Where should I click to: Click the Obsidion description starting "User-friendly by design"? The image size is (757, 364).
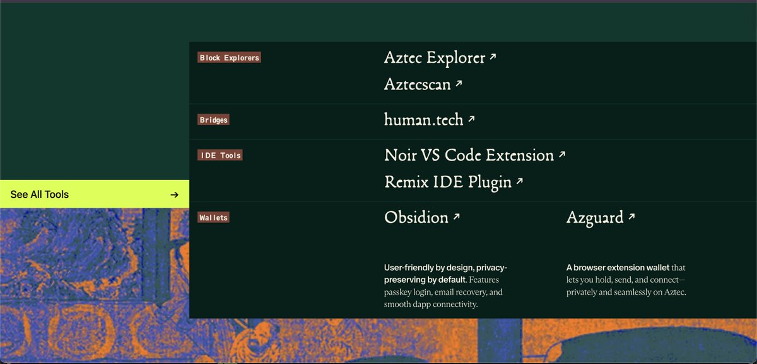click(x=446, y=286)
